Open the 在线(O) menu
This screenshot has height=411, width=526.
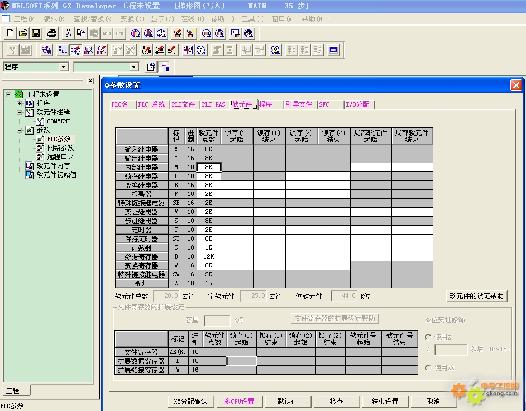coord(192,19)
